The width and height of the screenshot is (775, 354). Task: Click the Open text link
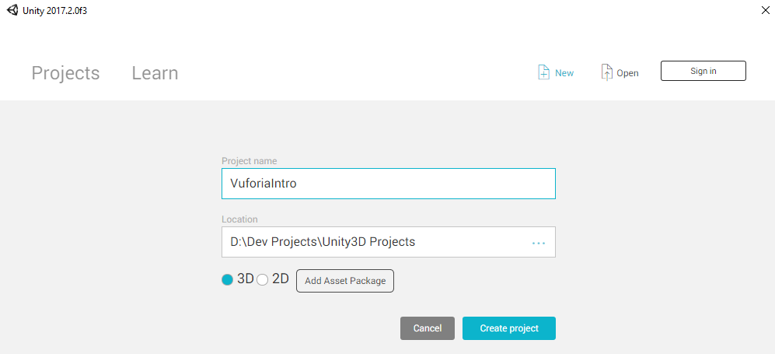(x=627, y=73)
